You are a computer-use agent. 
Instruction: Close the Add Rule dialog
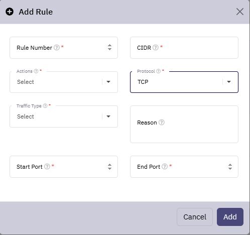[240, 12]
